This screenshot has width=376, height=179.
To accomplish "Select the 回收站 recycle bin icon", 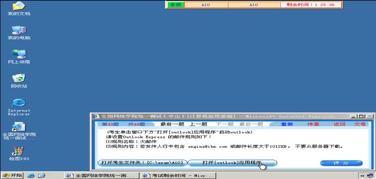I will click(19, 81).
